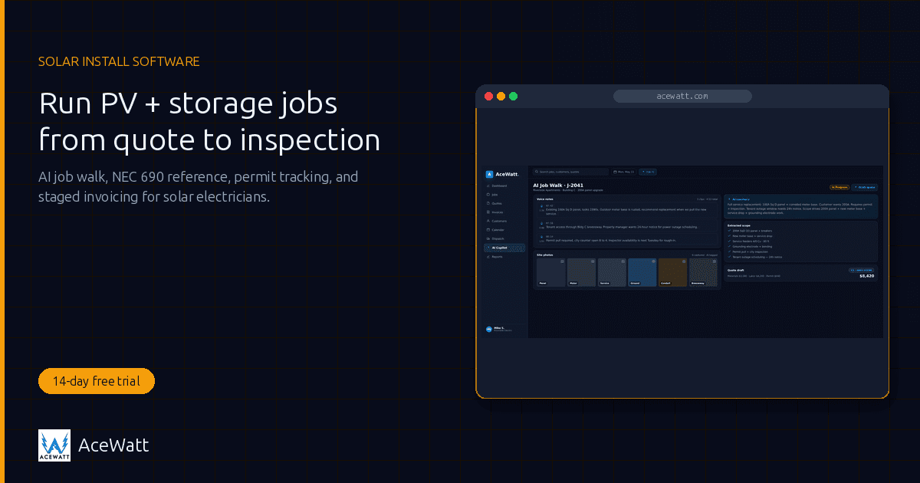Screen dimensions: 920x483
Task: Click the Mike S. user avatar
Action: click(489, 329)
